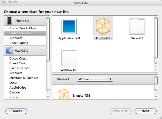Click the Cancel button
The image size is (162, 119).
click(16, 111)
